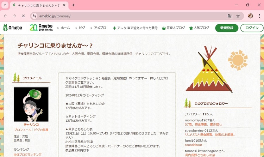264x157 pixels.
Task: Stop loading the page
Action: coord(23,16)
